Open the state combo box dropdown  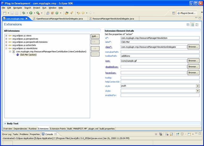click(198, 91)
